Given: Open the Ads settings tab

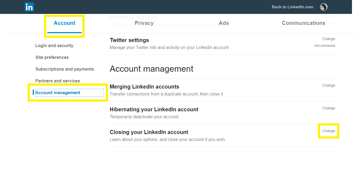Looking at the screenshot, I should pyautogui.click(x=224, y=23).
